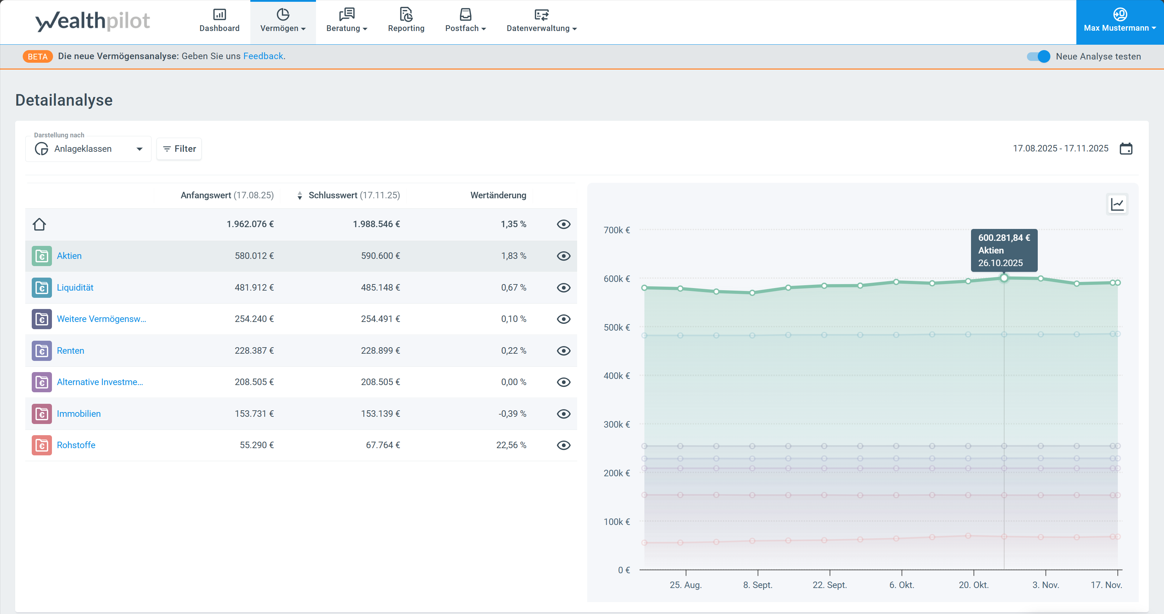Viewport: 1164px width, 614px height.
Task: Expand the Max Mustermann user menu
Action: click(1119, 21)
